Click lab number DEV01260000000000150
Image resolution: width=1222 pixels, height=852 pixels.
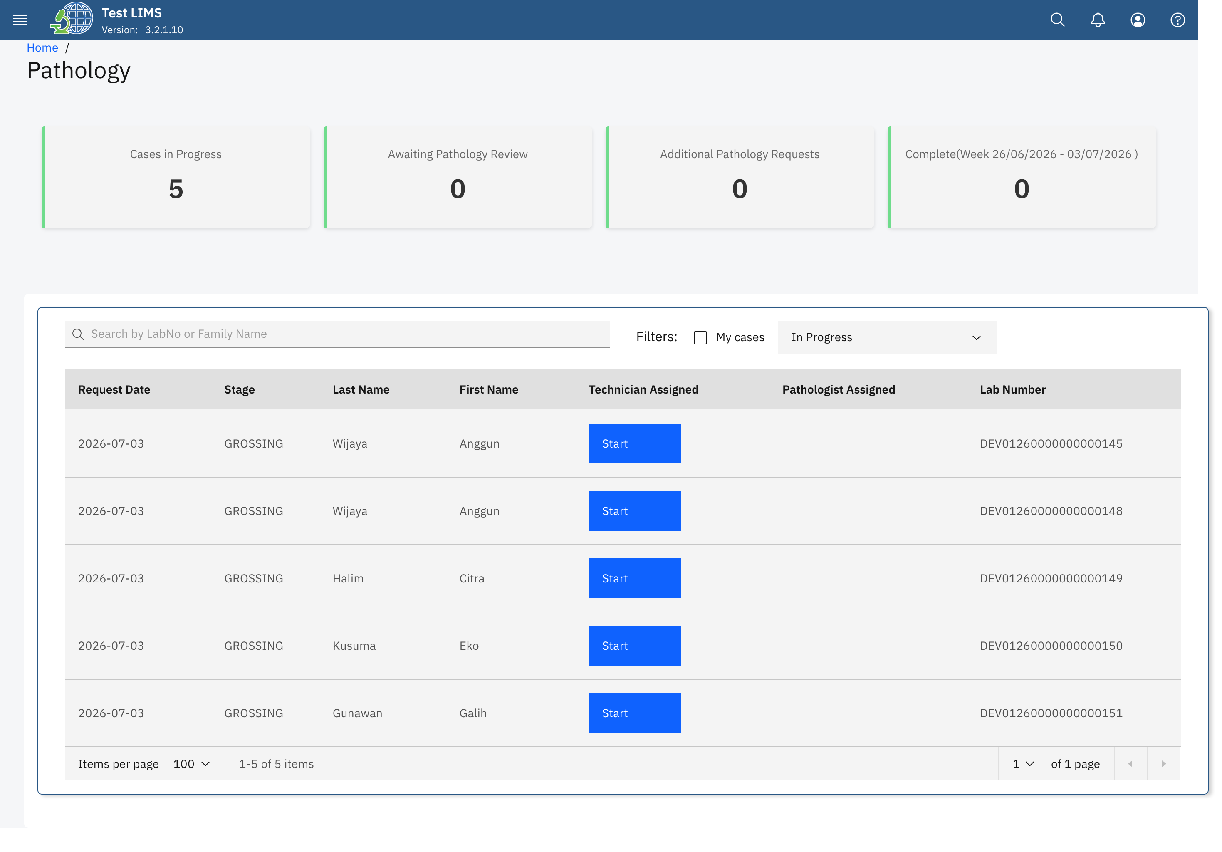1051,645
